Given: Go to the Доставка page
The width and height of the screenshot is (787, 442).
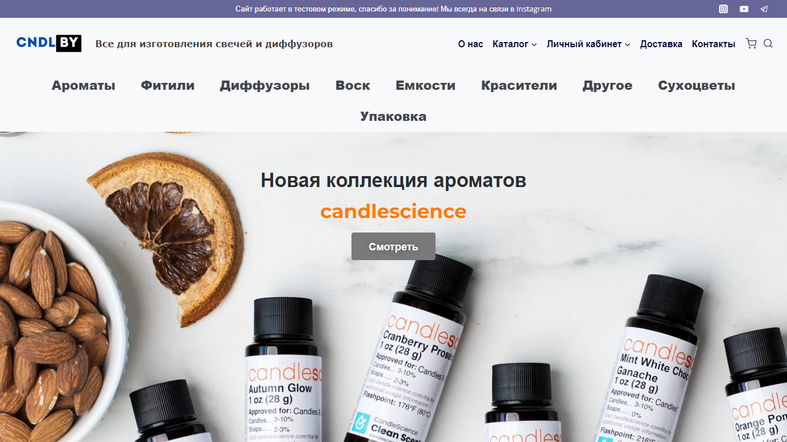Looking at the screenshot, I should click(x=661, y=44).
